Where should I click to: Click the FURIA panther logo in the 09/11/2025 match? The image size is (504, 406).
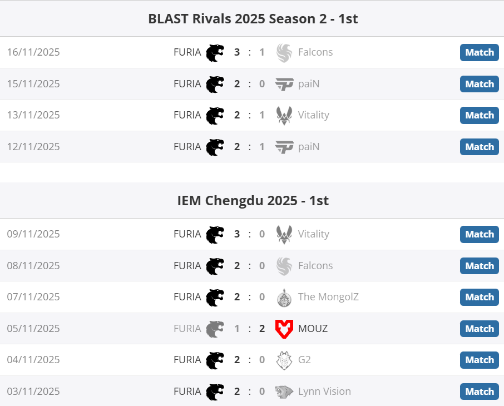(215, 234)
